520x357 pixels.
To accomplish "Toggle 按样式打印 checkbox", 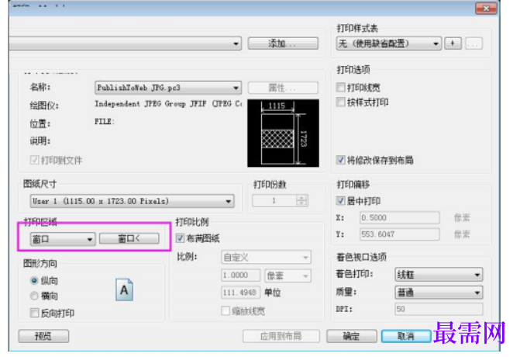I will coord(340,102).
